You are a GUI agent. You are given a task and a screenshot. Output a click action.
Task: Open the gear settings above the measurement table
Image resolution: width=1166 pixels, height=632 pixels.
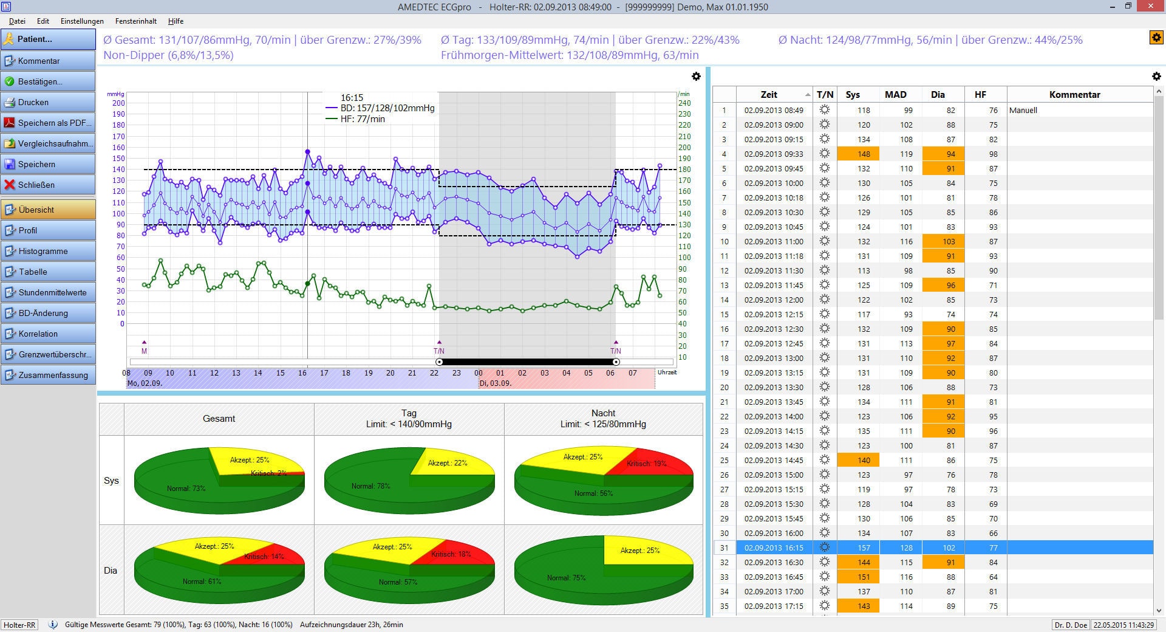tap(1156, 77)
